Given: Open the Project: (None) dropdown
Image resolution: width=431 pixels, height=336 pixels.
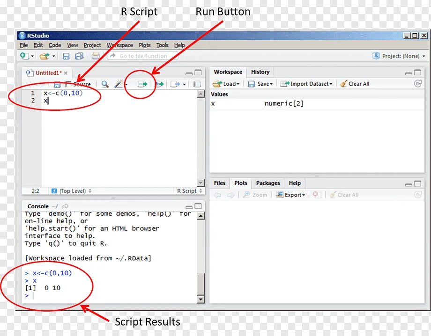Looking at the screenshot, I should pos(399,56).
